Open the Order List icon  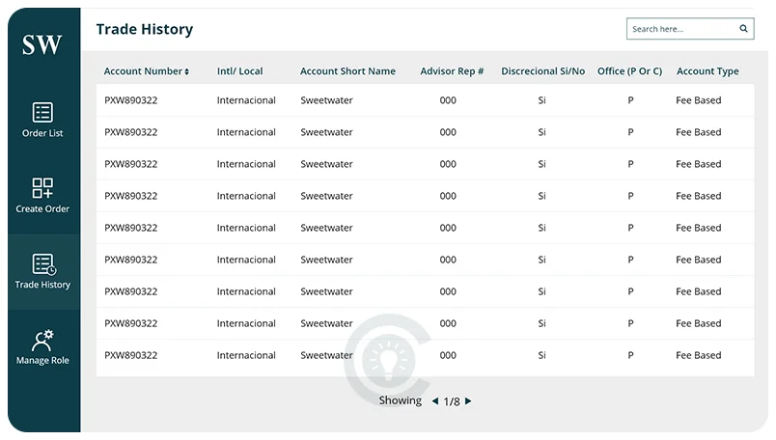42,112
